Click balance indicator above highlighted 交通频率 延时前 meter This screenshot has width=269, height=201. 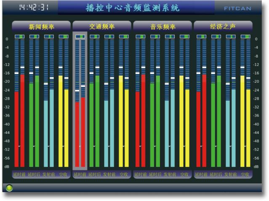pyautogui.click(x=80, y=37)
